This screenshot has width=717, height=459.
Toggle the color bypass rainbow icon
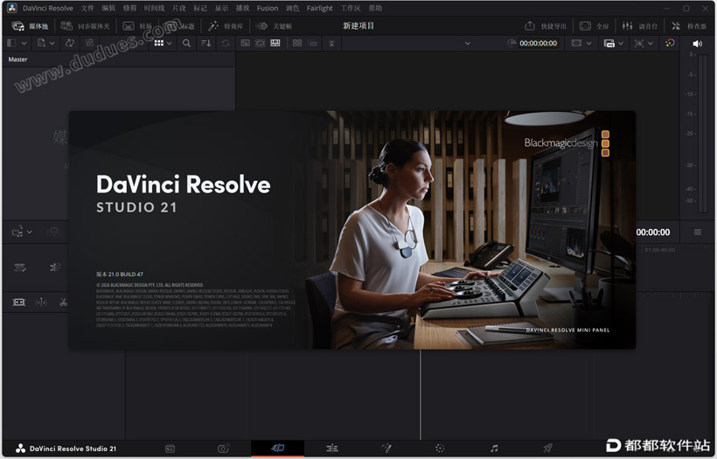click(670, 43)
